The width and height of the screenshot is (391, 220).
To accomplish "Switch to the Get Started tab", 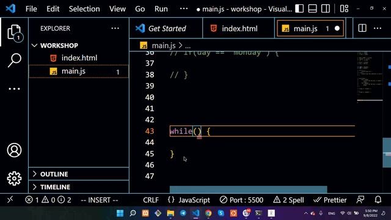I will [166, 29].
